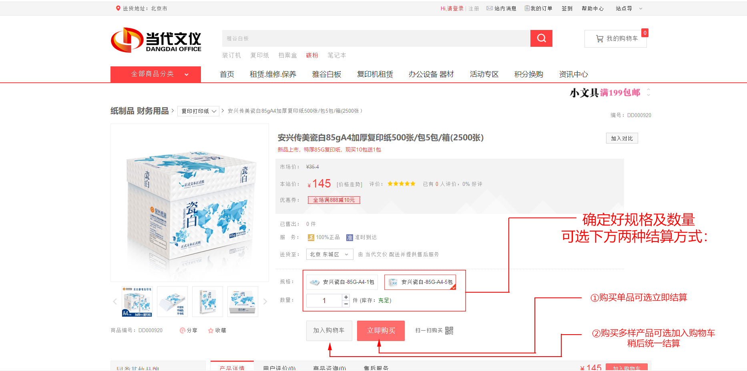This screenshot has height=371, width=747.
Task: Open the 雅谷白板 menu item
Action: [x=327, y=74]
